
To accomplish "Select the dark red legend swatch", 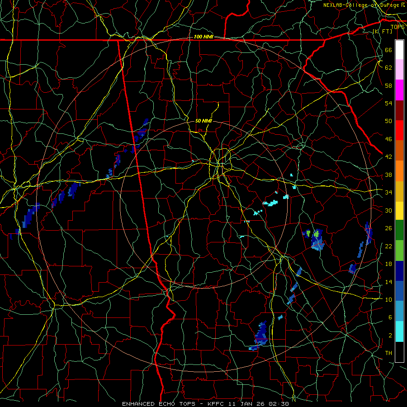I will click(x=399, y=110).
